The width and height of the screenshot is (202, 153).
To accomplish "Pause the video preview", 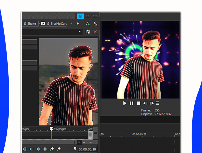I will 132,103.
